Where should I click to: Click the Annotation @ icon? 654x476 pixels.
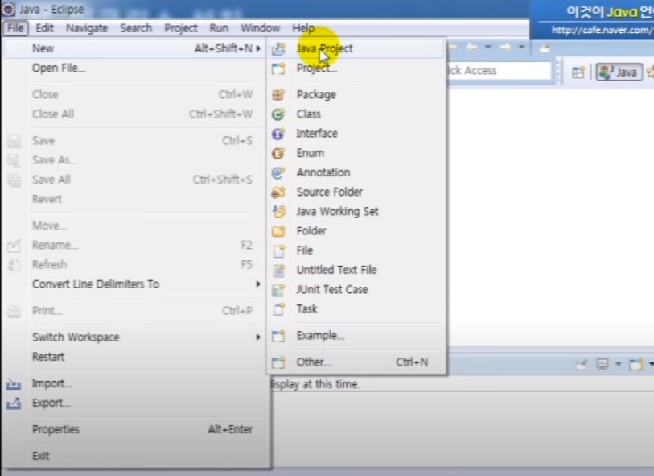(278, 172)
